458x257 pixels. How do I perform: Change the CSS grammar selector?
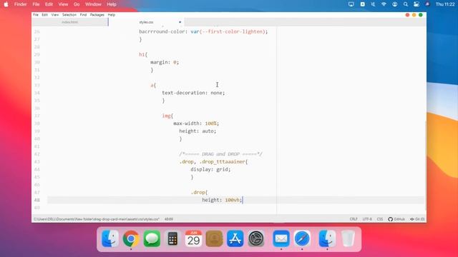click(x=380, y=219)
